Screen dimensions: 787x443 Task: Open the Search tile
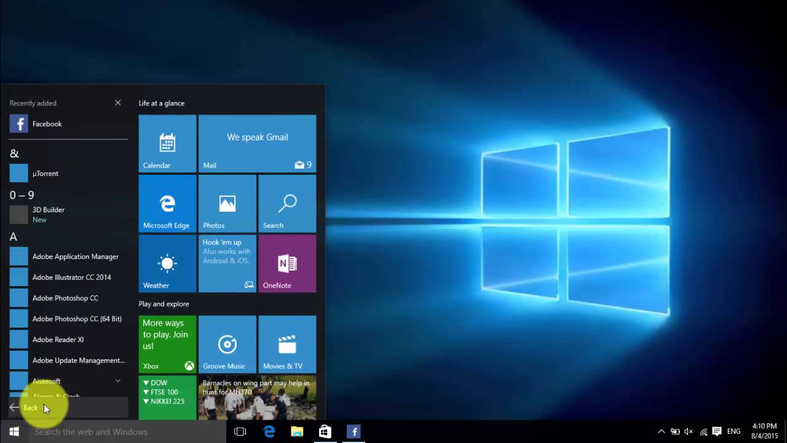coord(287,203)
